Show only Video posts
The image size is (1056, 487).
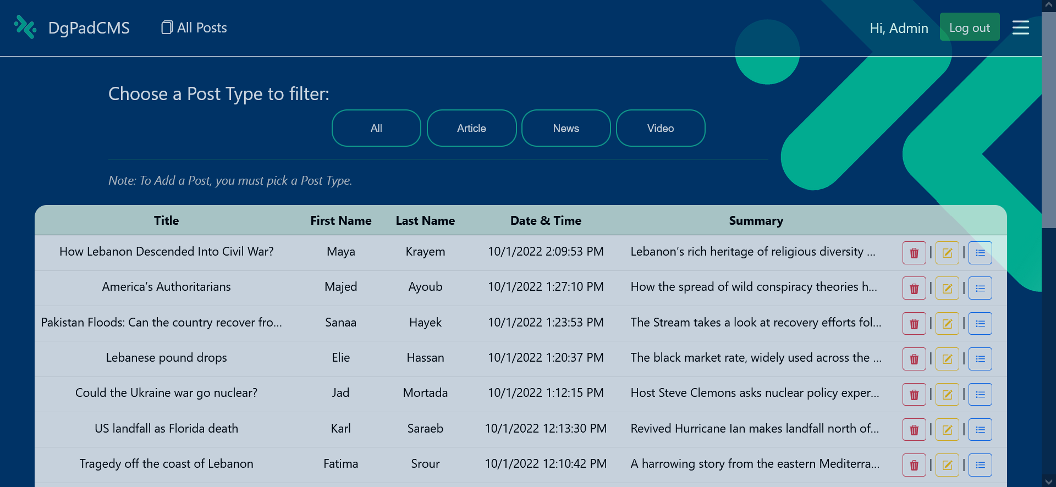point(660,128)
